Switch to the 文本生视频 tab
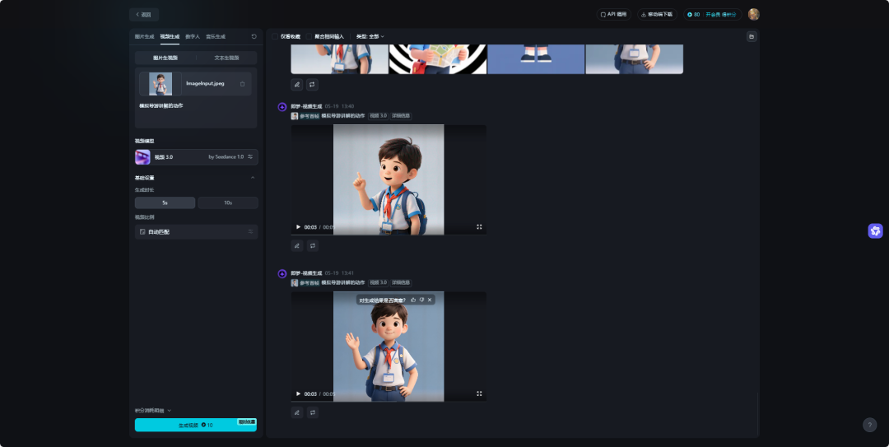 [226, 58]
